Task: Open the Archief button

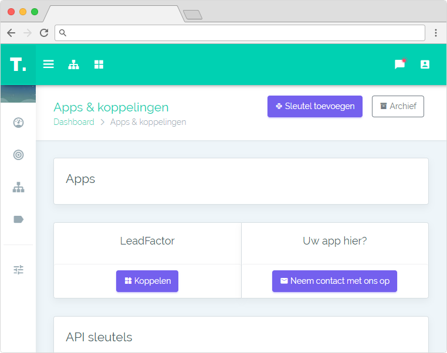Action: pyautogui.click(x=398, y=106)
